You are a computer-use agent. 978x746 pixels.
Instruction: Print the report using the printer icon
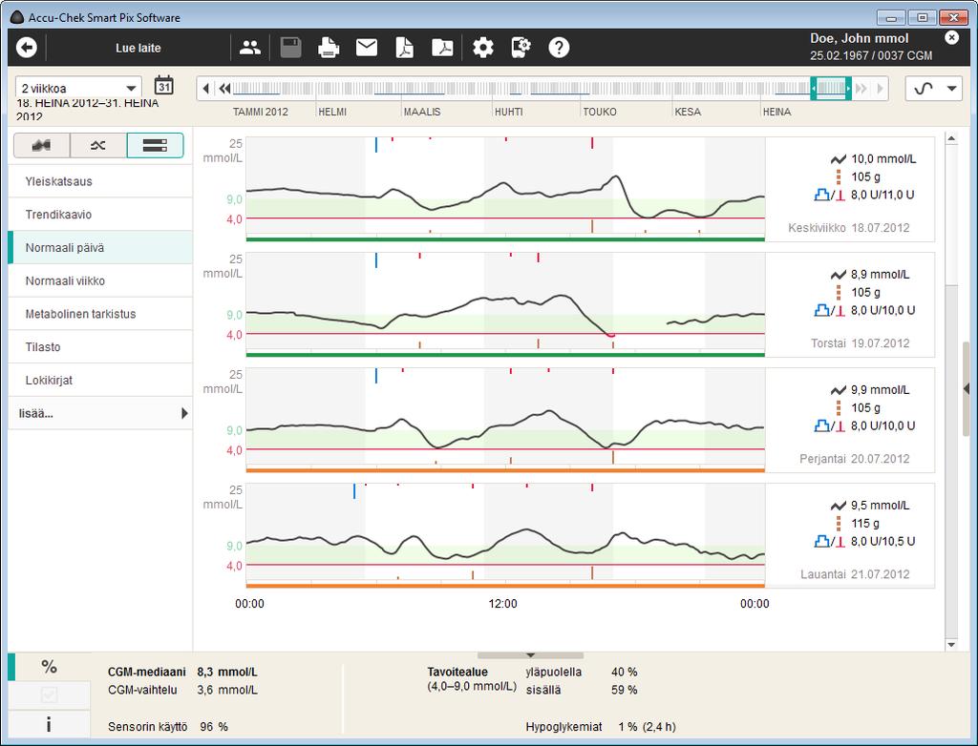click(329, 48)
